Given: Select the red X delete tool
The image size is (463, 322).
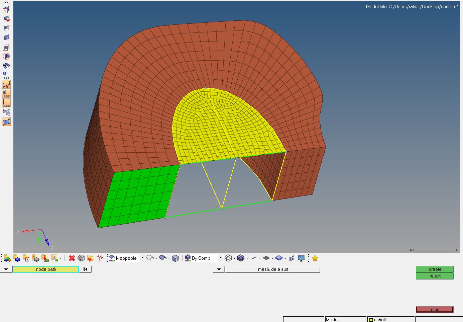Looking at the screenshot, I should tap(71, 258).
